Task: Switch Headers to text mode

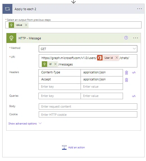Action: click(x=134, y=72)
